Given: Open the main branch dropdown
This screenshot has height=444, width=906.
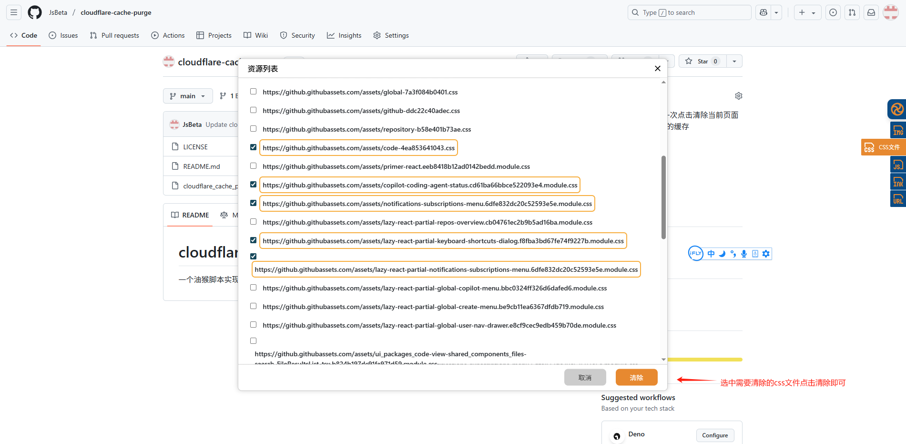Looking at the screenshot, I should click(x=188, y=96).
